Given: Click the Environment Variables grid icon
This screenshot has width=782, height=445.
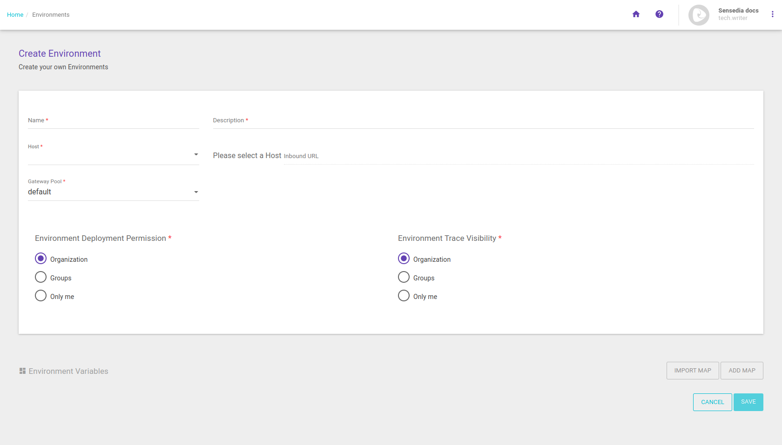Looking at the screenshot, I should tap(22, 371).
